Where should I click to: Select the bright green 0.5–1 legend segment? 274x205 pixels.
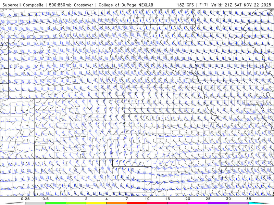coord(55,203)
